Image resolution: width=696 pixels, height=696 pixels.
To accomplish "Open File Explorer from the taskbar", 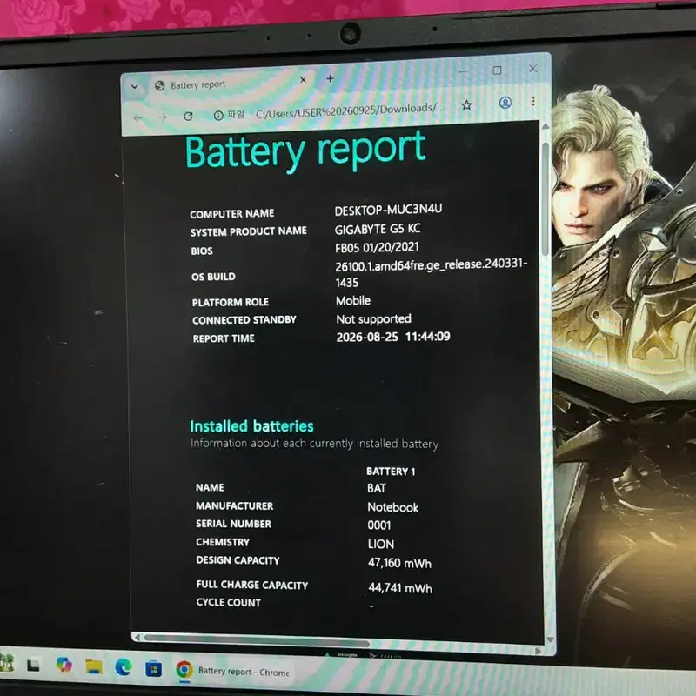I will [x=94, y=666].
